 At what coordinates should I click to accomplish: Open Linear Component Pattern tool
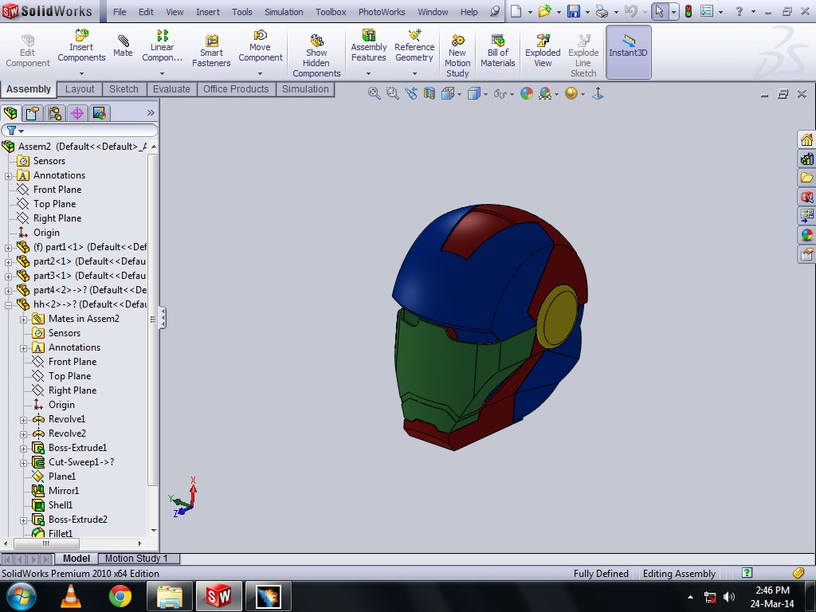tap(162, 47)
